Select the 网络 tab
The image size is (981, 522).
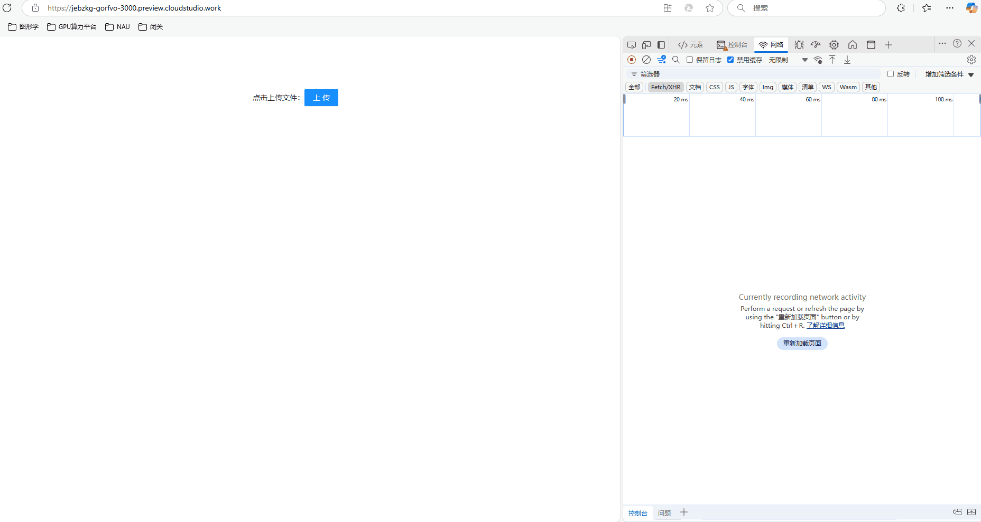coord(771,45)
